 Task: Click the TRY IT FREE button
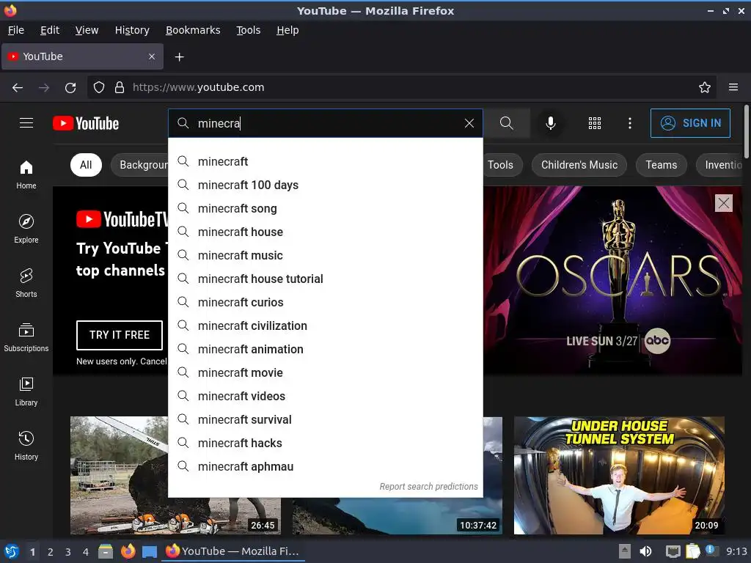[120, 335]
